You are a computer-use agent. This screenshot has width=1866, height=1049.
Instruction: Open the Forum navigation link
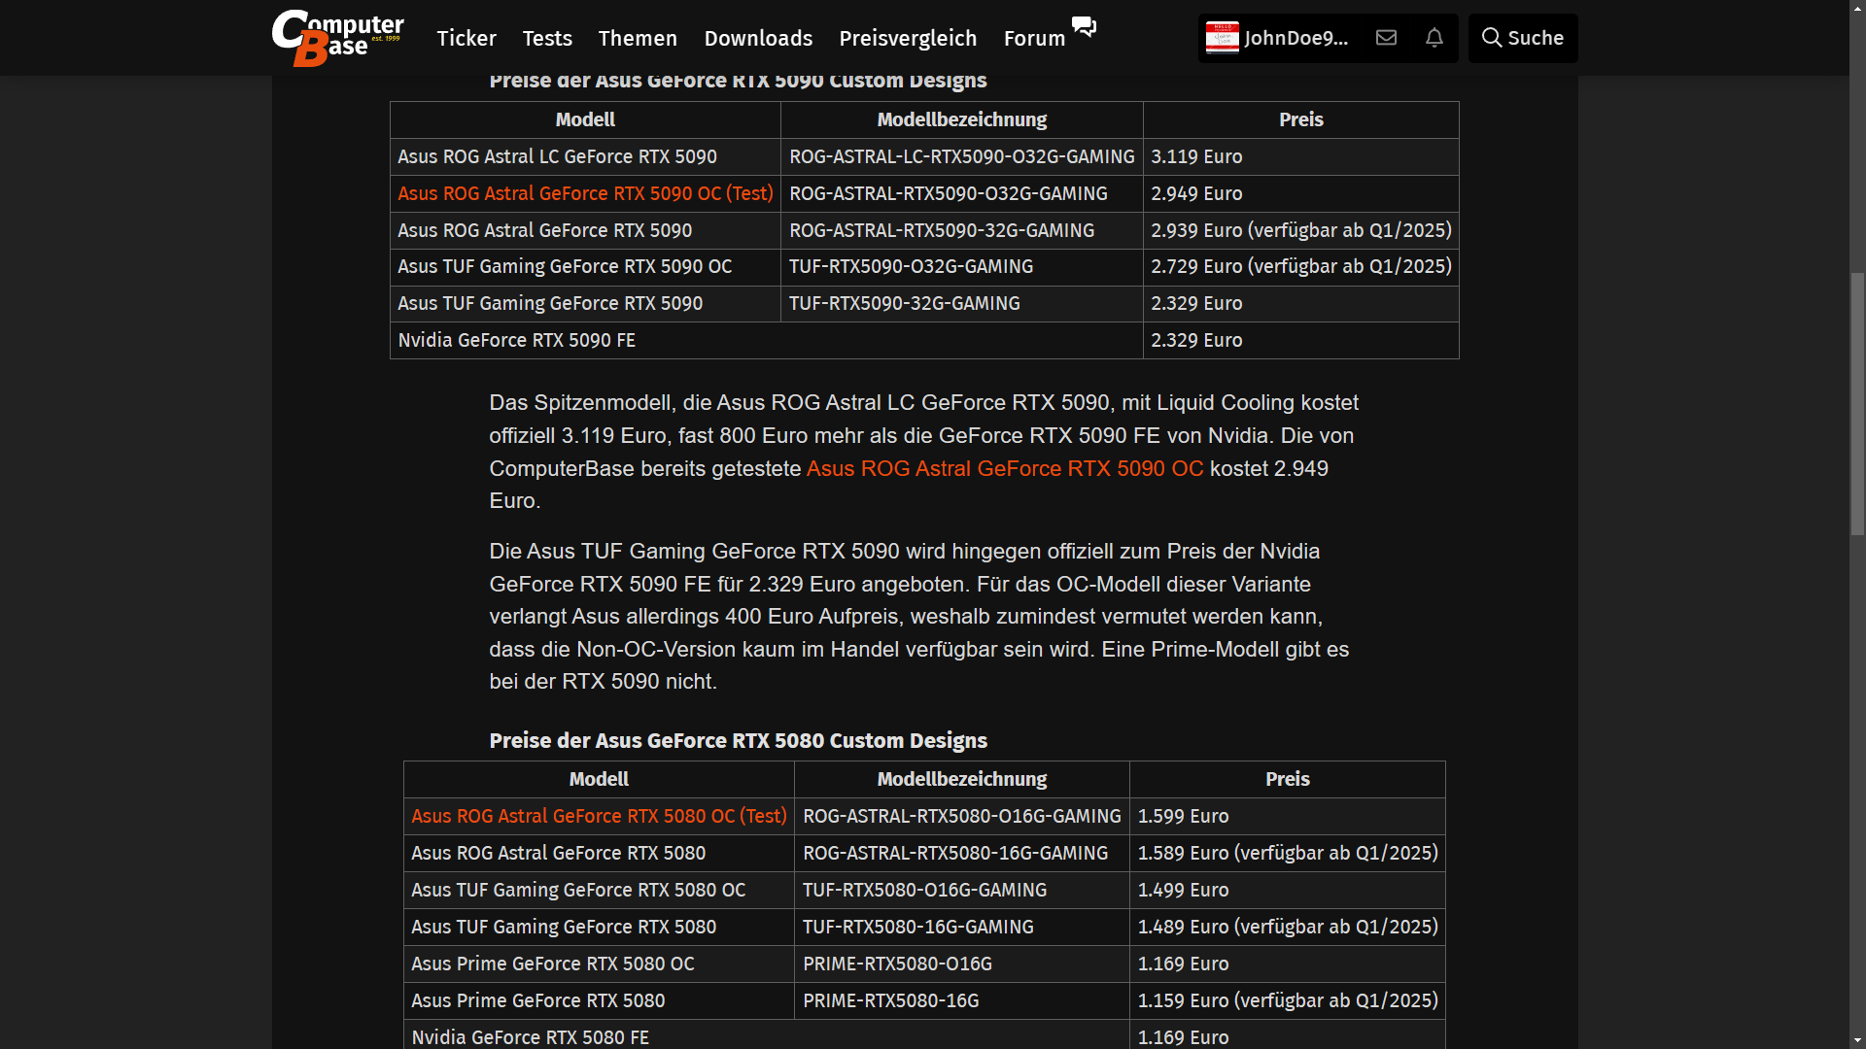tap(1034, 38)
